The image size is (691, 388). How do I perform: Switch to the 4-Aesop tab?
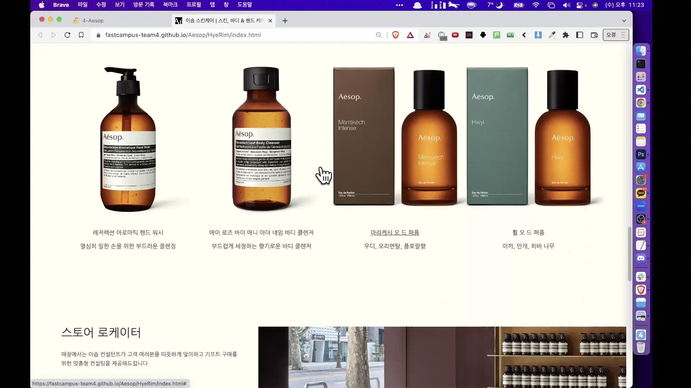click(x=93, y=20)
